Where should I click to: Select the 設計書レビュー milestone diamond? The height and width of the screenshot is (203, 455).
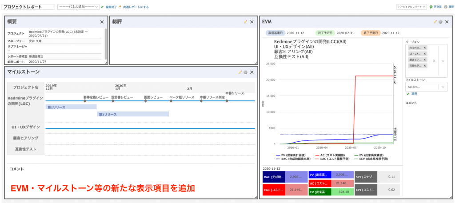click(x=113, y=101)
